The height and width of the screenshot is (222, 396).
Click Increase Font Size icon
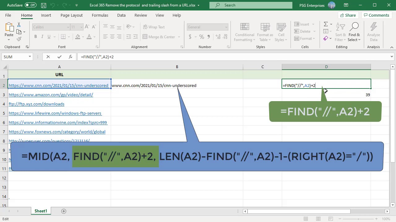(x=87, y=27)
